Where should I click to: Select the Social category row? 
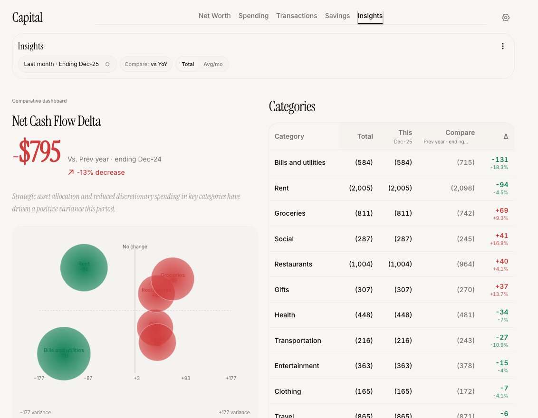392,238
